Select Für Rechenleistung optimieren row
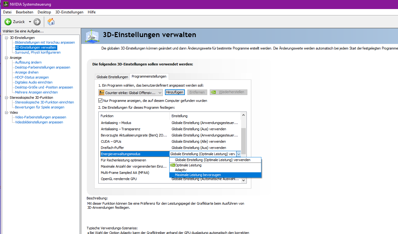Screen dimensions: 398x234 [134, 160]
